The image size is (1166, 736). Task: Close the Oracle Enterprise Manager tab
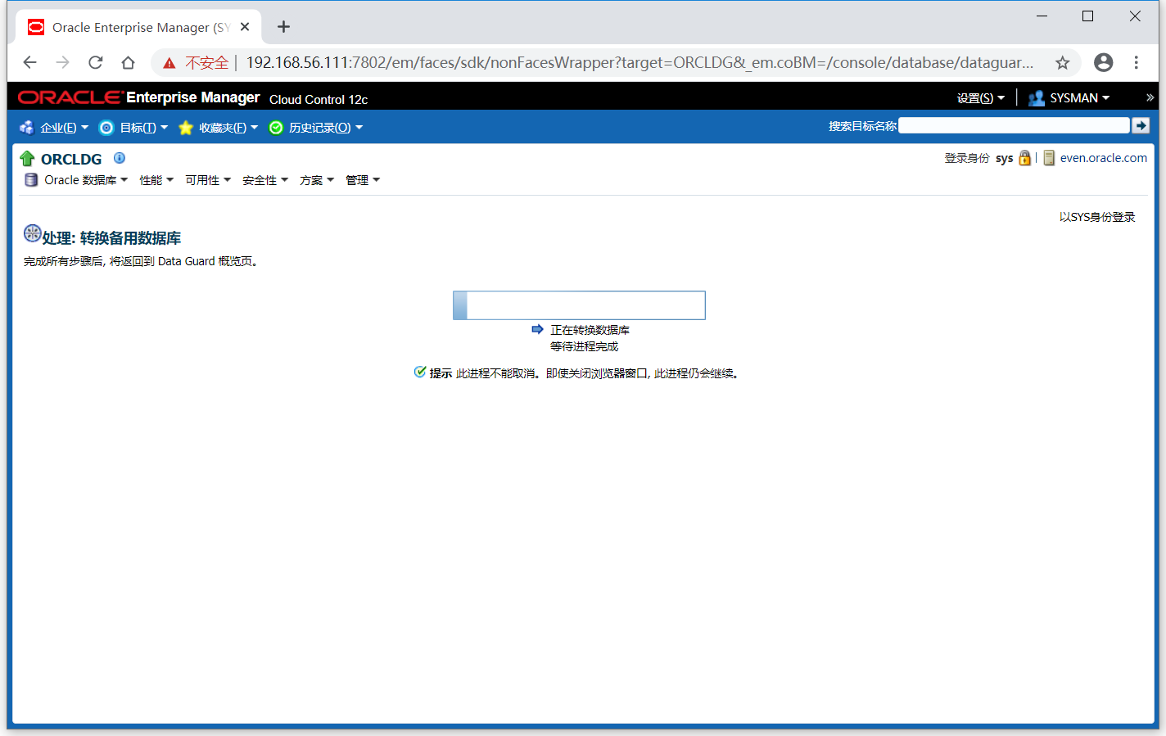(x=245, y=27)
